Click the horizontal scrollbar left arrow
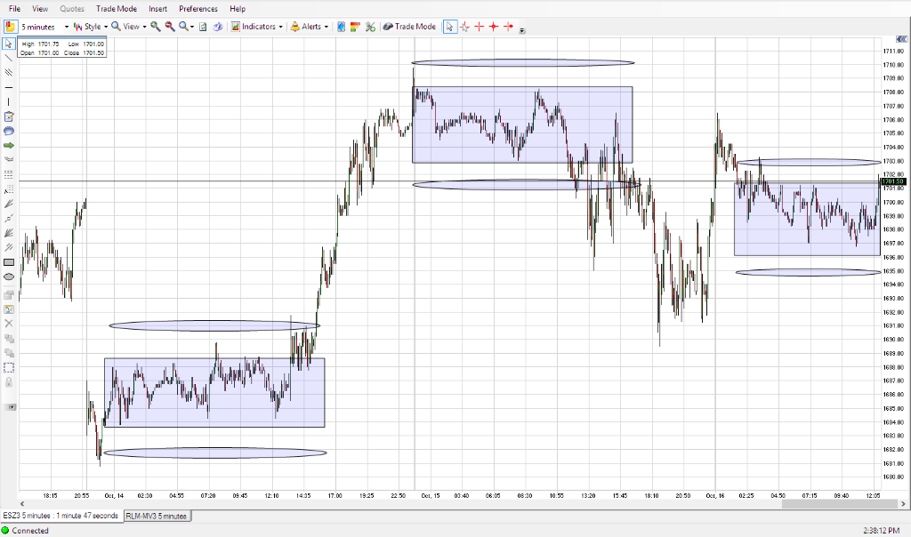The height and width of the screenshot is (537, 911). 22,504
